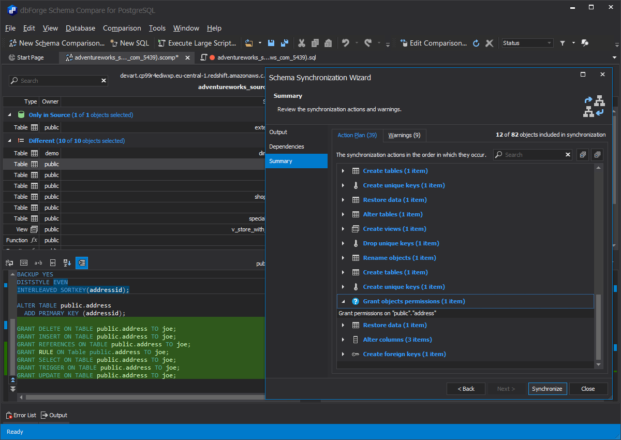
Task: Jump to next difference with double down arrows
Action: coord(13,388)
